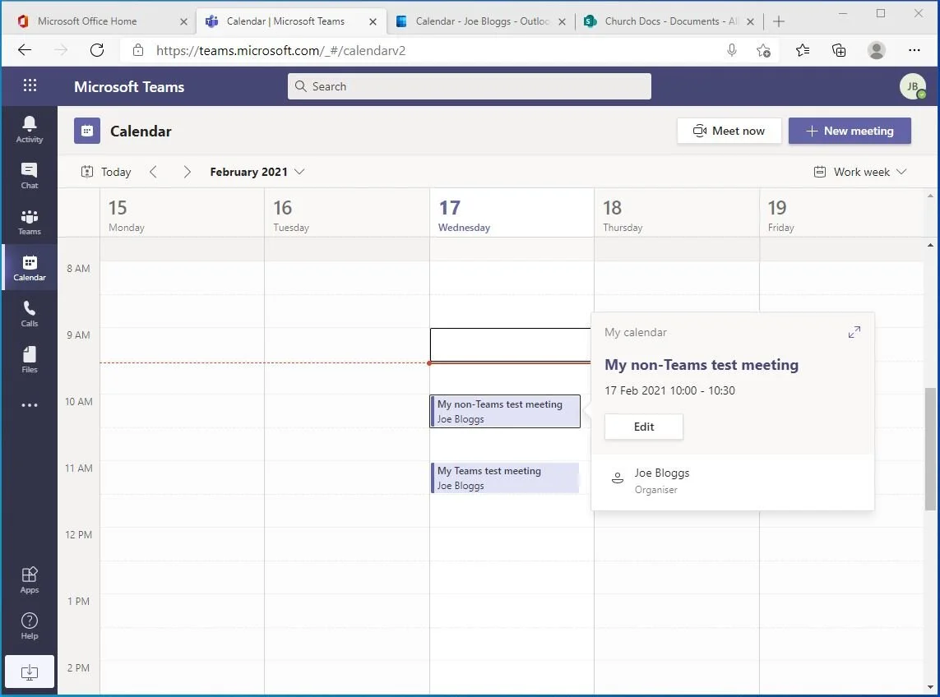Click Edit in the meeting popup
Viewport: 940px width, 697px height.
pyautogui.click(x=643, y=427)
